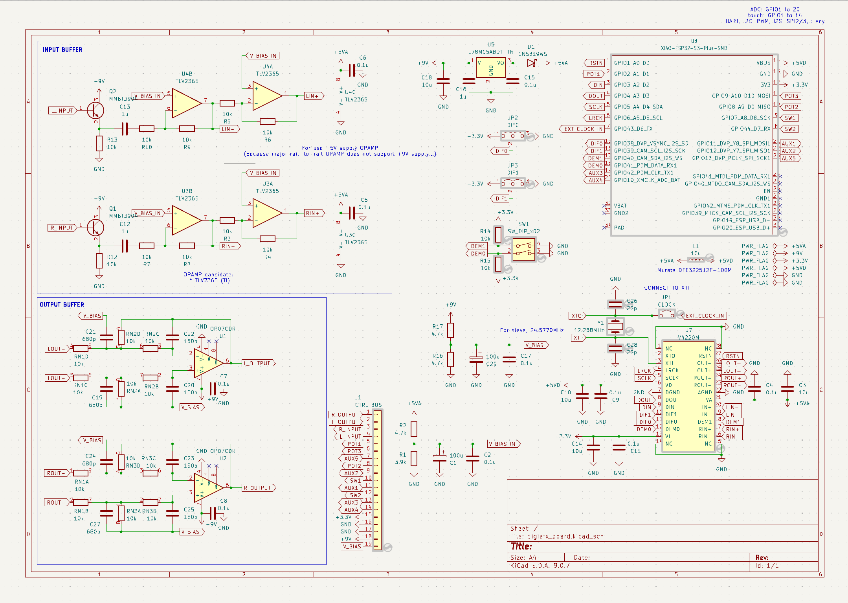
Task: Select the LOUT- label in the output buffer
Action: pyautogui.click(x=57, y=349)
